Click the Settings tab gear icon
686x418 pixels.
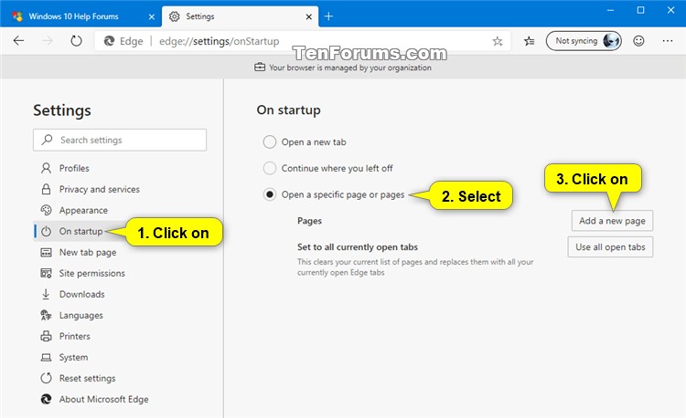coord(175,16)
